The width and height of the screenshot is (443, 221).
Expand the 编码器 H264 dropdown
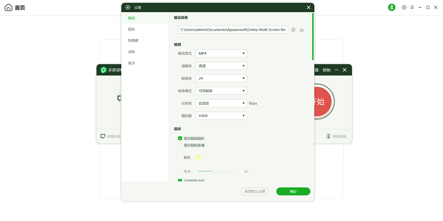pyautogui.click(x=221, y=116)
